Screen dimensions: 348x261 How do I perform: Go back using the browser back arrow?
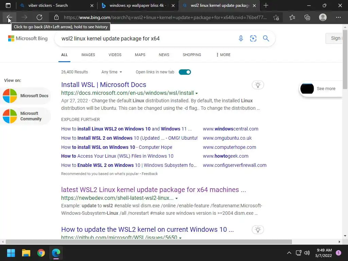pyautogui.click(x=9, y=17)
